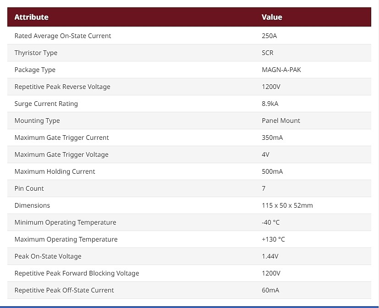Click the Surge Current Rating label
Screen dimensions: 379x308
tap(46, 104)
